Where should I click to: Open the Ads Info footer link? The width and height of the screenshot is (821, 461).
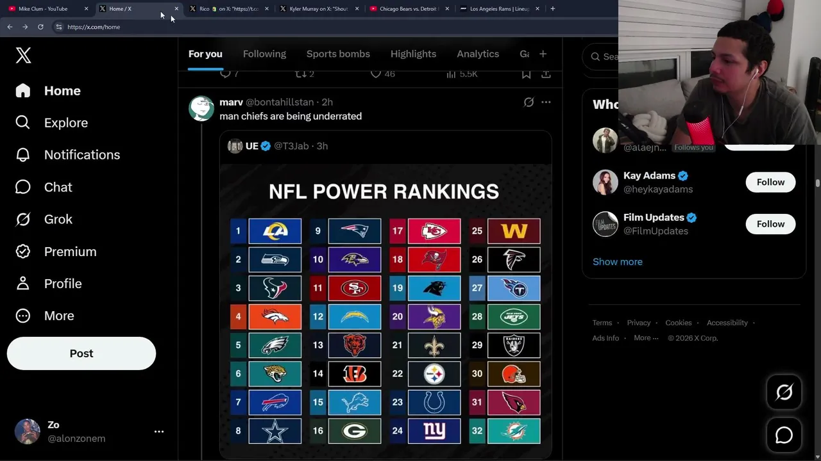[605, 338]
